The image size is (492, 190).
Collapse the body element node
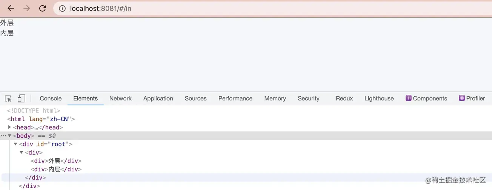point(9,136)
